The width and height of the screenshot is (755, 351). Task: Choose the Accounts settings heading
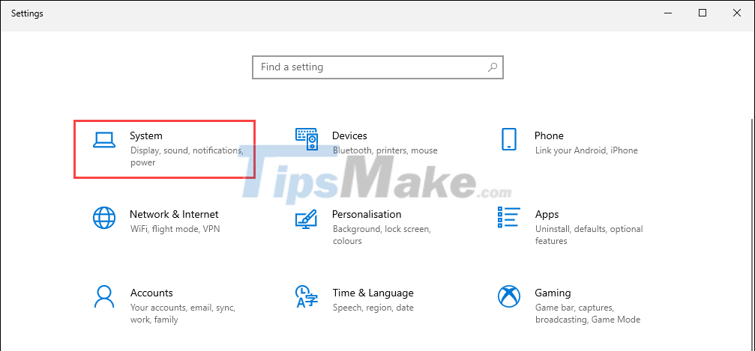(151, 293)
